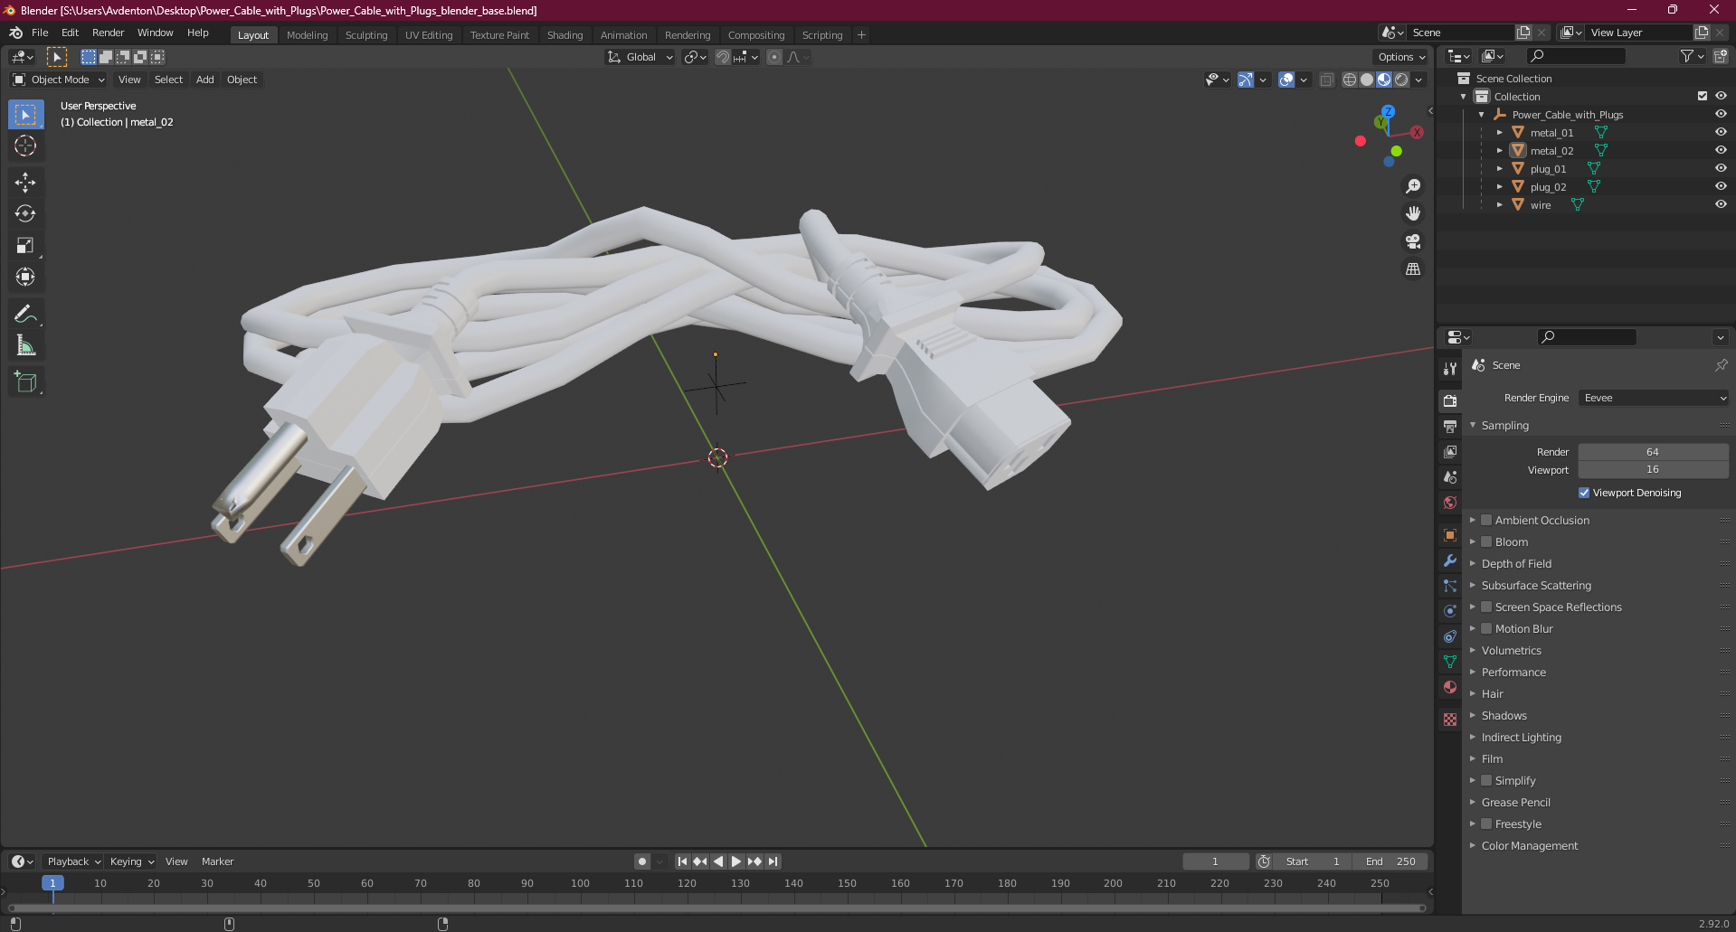Open the Add menu in viewport header
This screenshot has height=932, width=1736.
[205, 80]
